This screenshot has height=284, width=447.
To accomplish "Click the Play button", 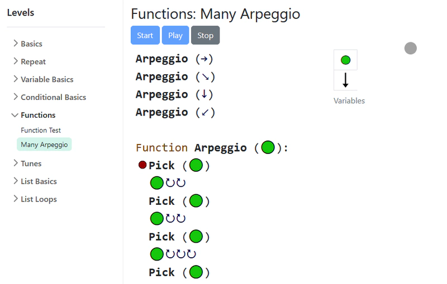I will tap(175, 35).
